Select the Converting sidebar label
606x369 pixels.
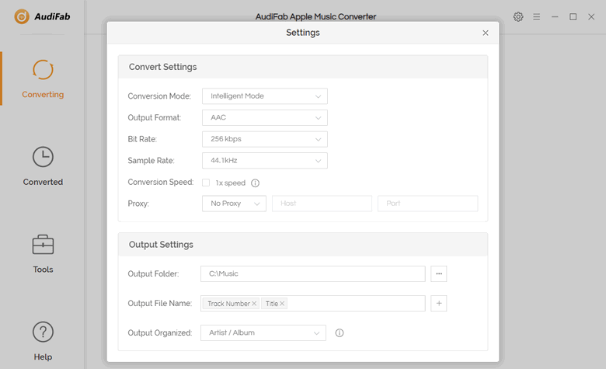[43, 95]
